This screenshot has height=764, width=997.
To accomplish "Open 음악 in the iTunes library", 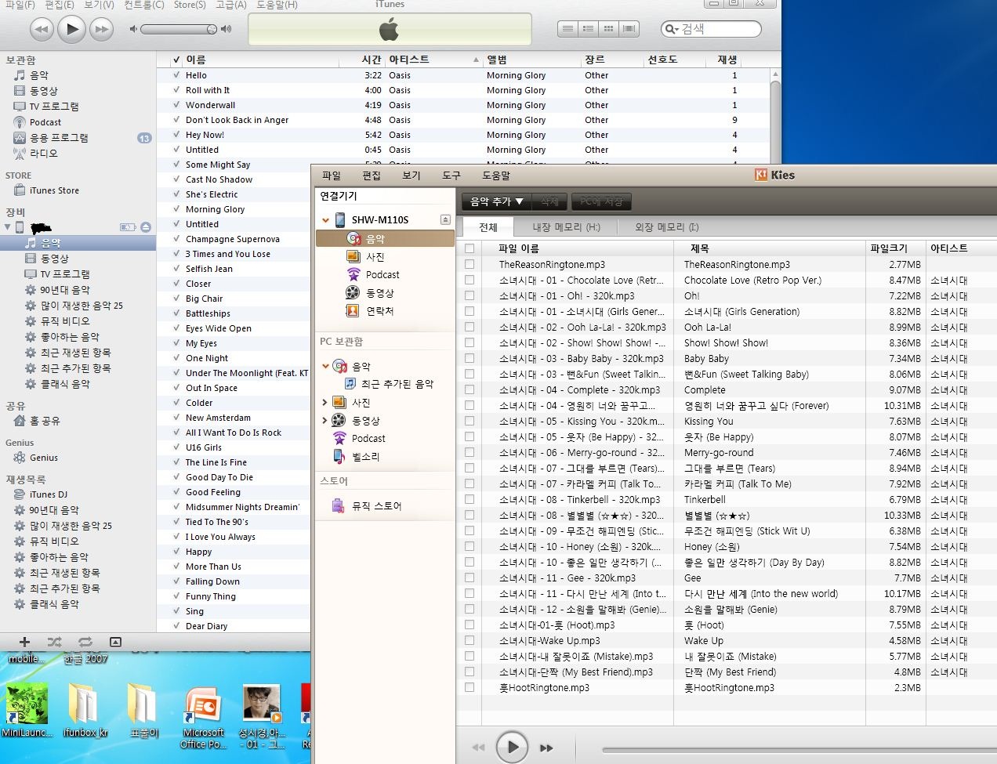I will coord(39,75).
